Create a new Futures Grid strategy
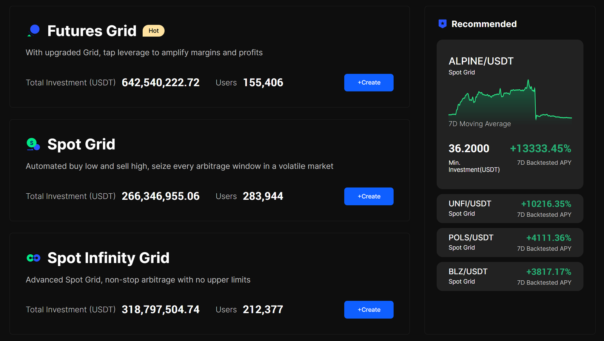The image size is (604, 341). (x=368, y=83)
